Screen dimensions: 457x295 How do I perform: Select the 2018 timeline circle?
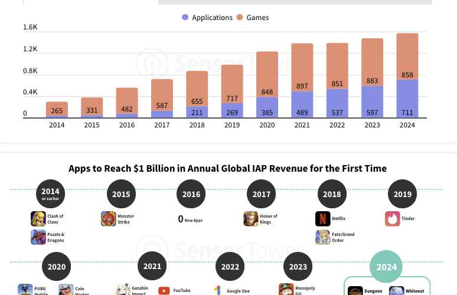click(332, 194)
